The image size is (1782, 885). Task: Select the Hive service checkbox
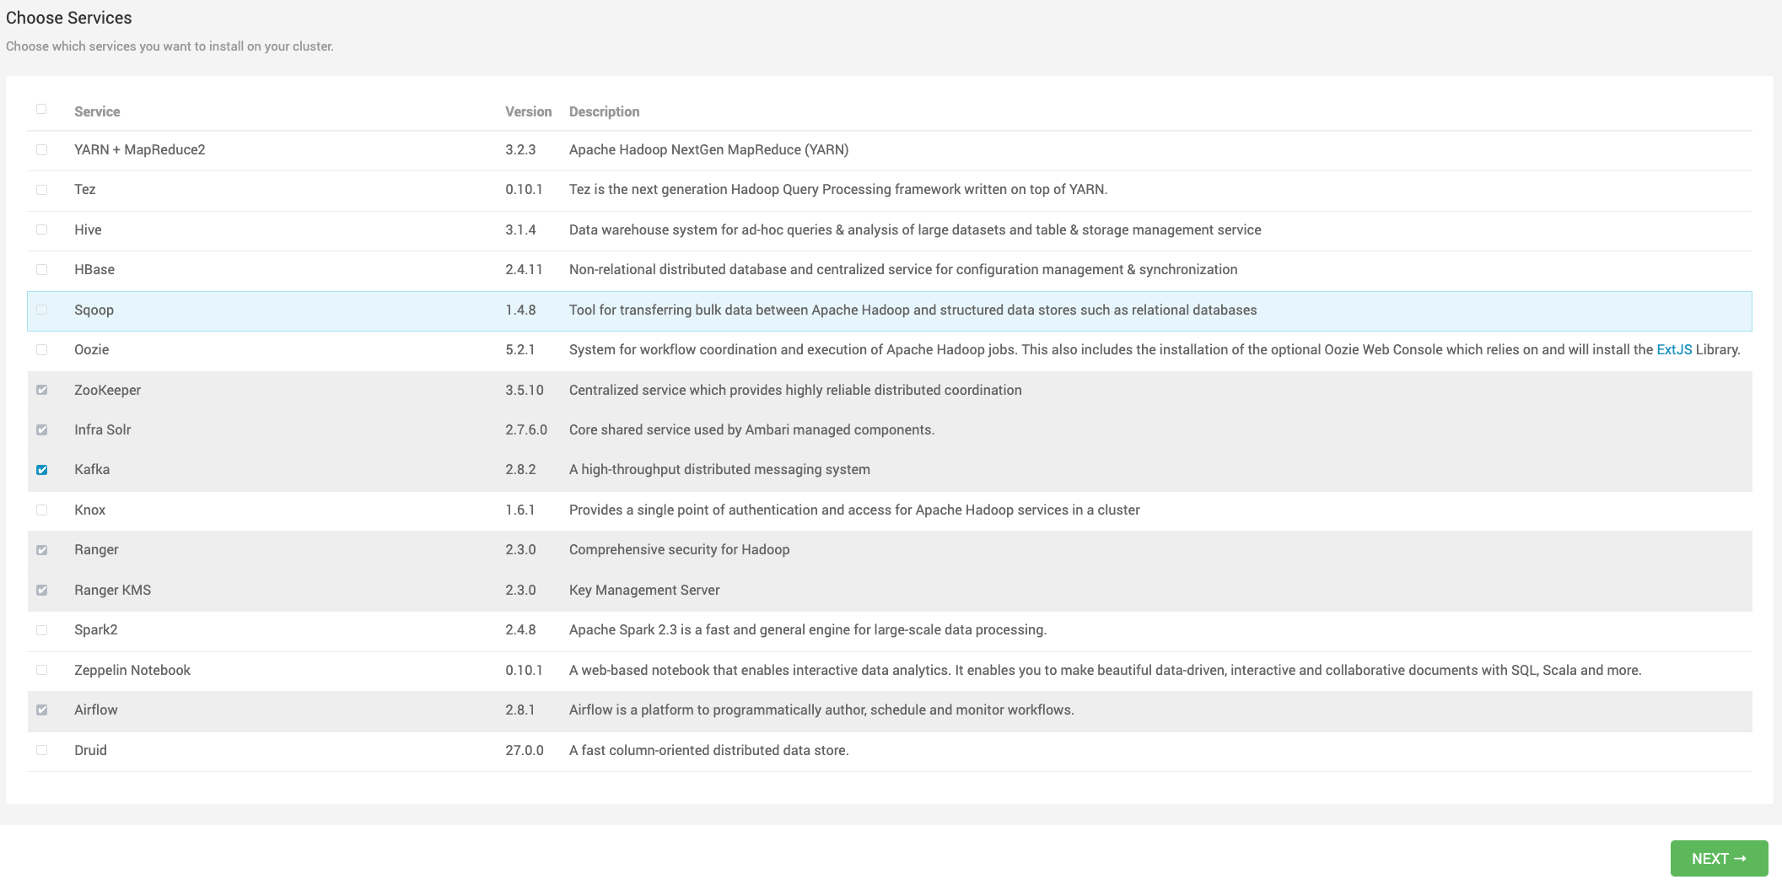point(41,229)
